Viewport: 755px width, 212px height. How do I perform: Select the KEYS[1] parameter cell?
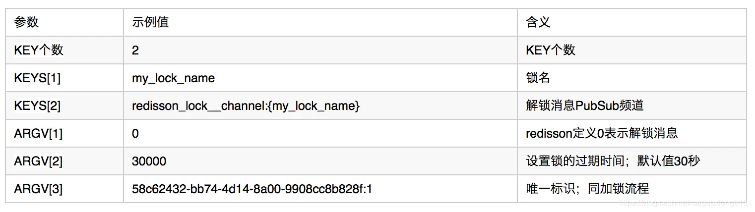pyautogui.click(x=64, y=78)
